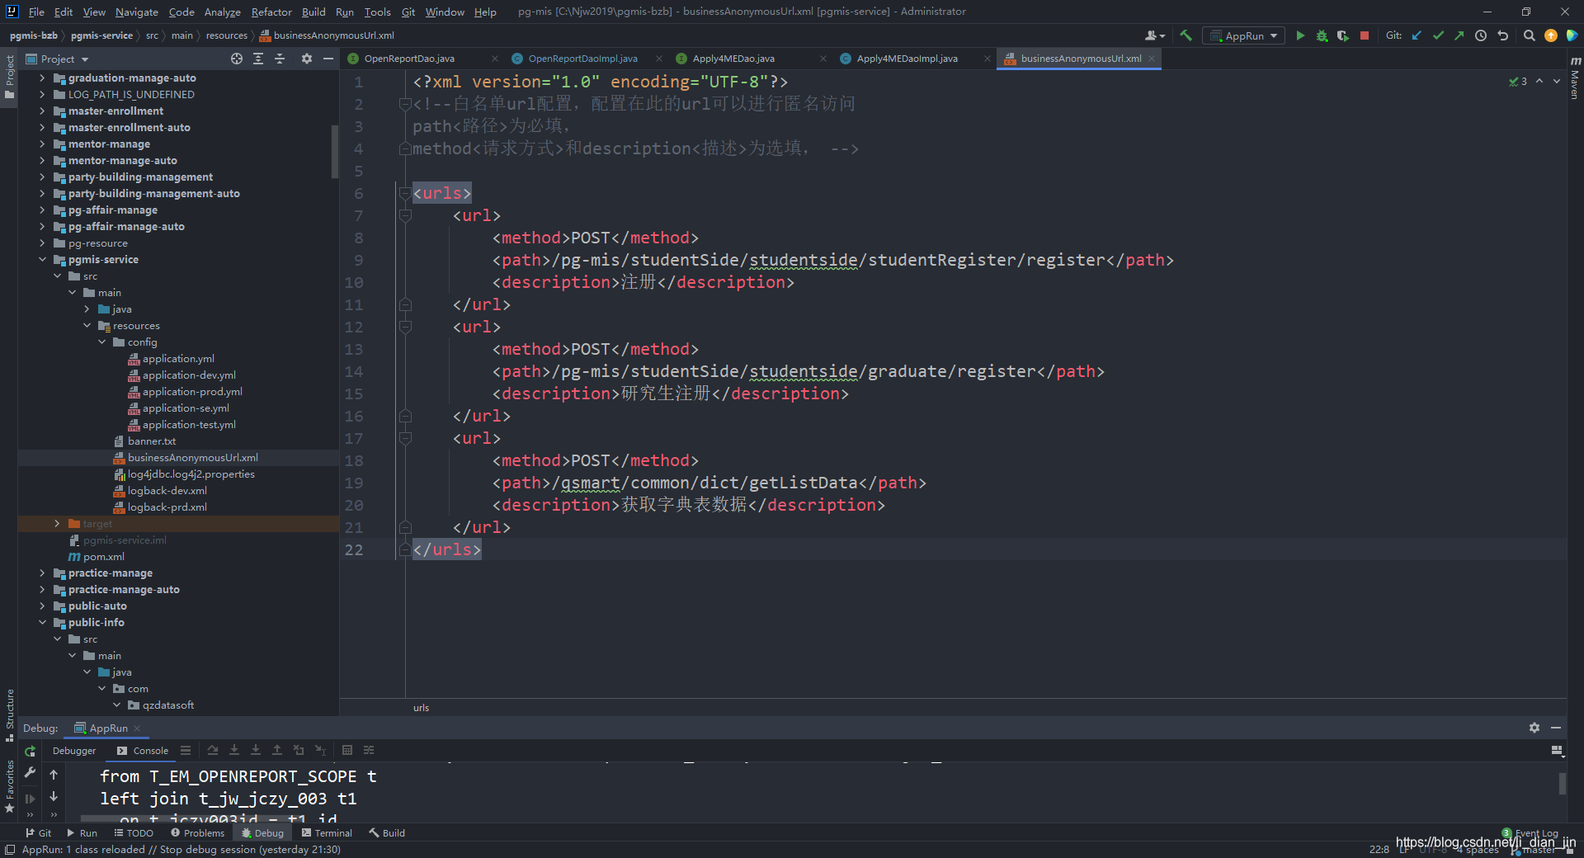Open the Analyze menu
1584x858 pixels.
(x=222, y=12)
